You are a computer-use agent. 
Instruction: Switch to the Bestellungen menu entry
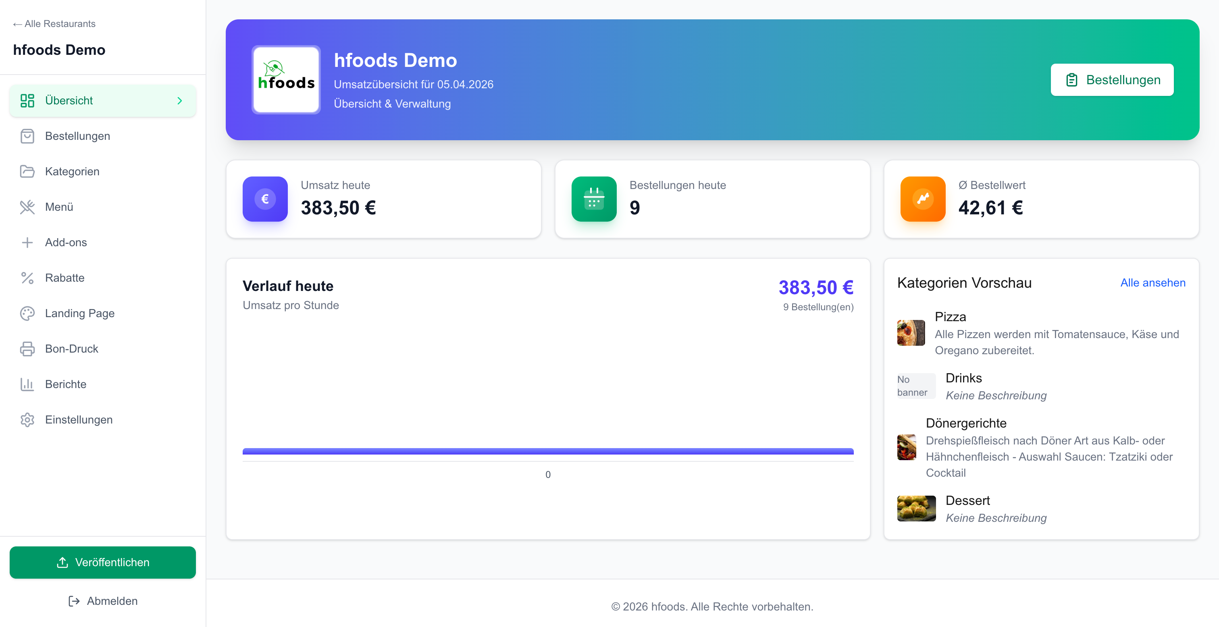tap(77, 136)
